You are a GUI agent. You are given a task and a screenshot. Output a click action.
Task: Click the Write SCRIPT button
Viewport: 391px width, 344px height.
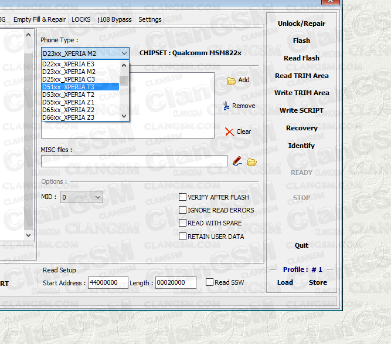pyautogui.click(x=301, y=110)
